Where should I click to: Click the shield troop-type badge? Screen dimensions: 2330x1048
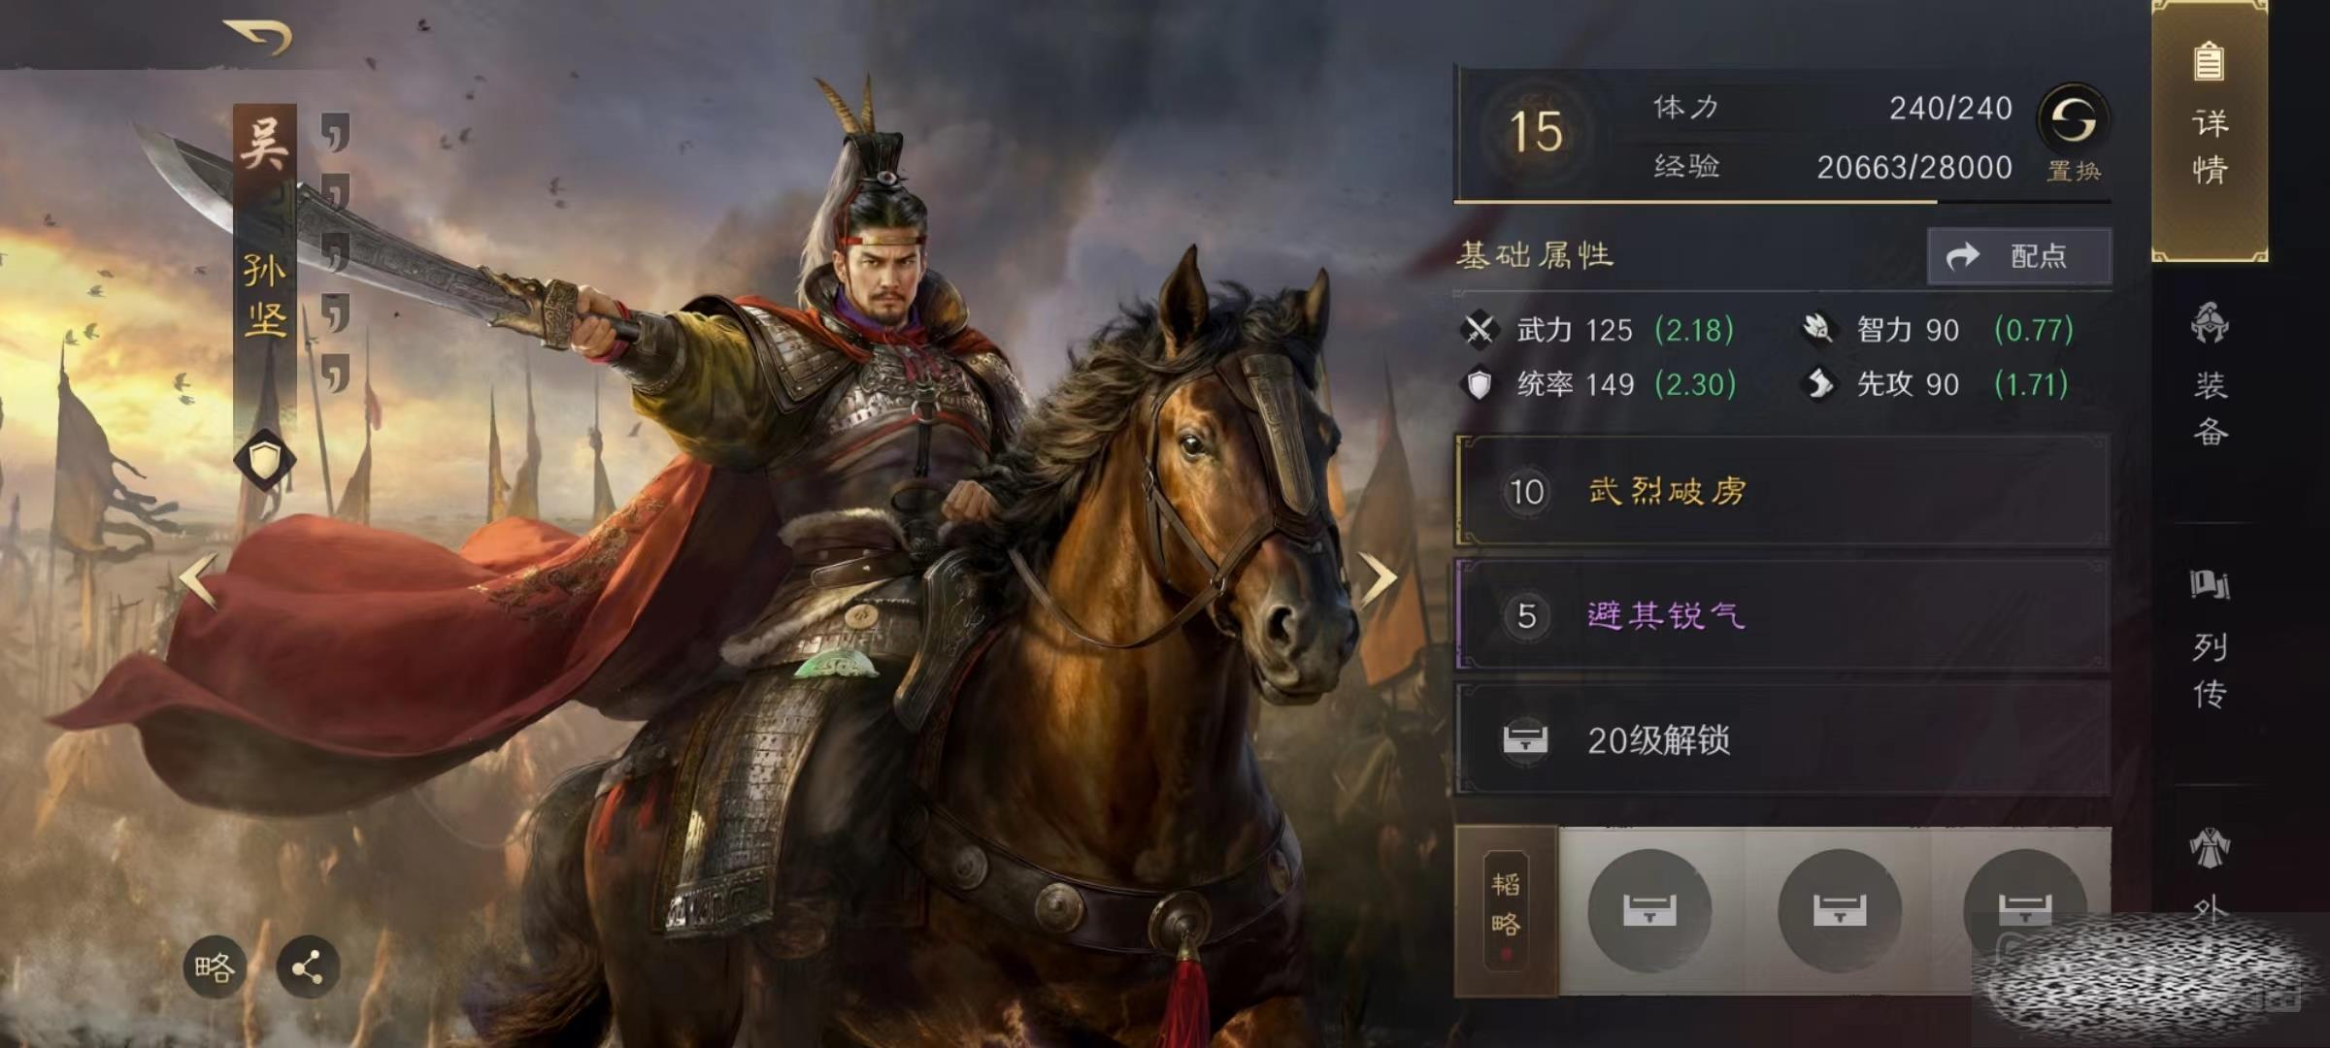(265, 460)
